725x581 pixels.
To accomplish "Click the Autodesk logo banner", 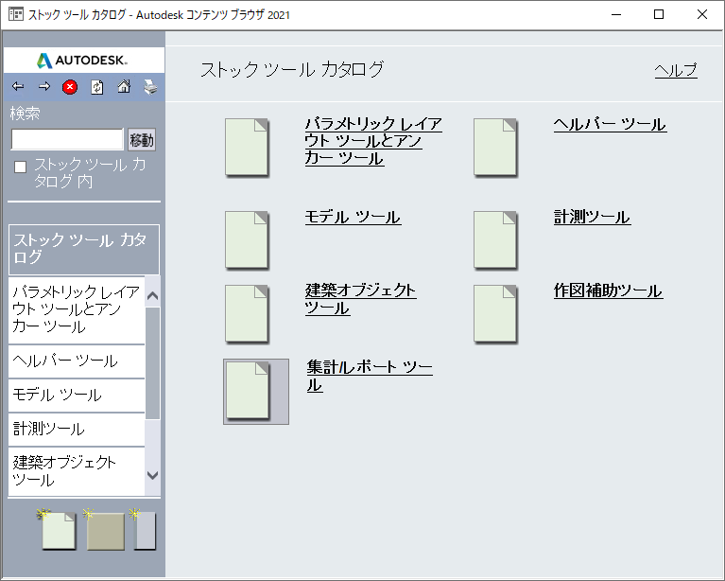I will pyautogui.click(x=84, y=61).
